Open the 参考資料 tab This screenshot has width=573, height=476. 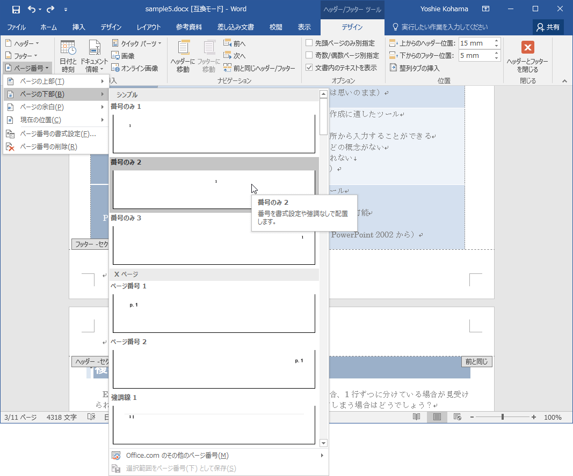188,27
